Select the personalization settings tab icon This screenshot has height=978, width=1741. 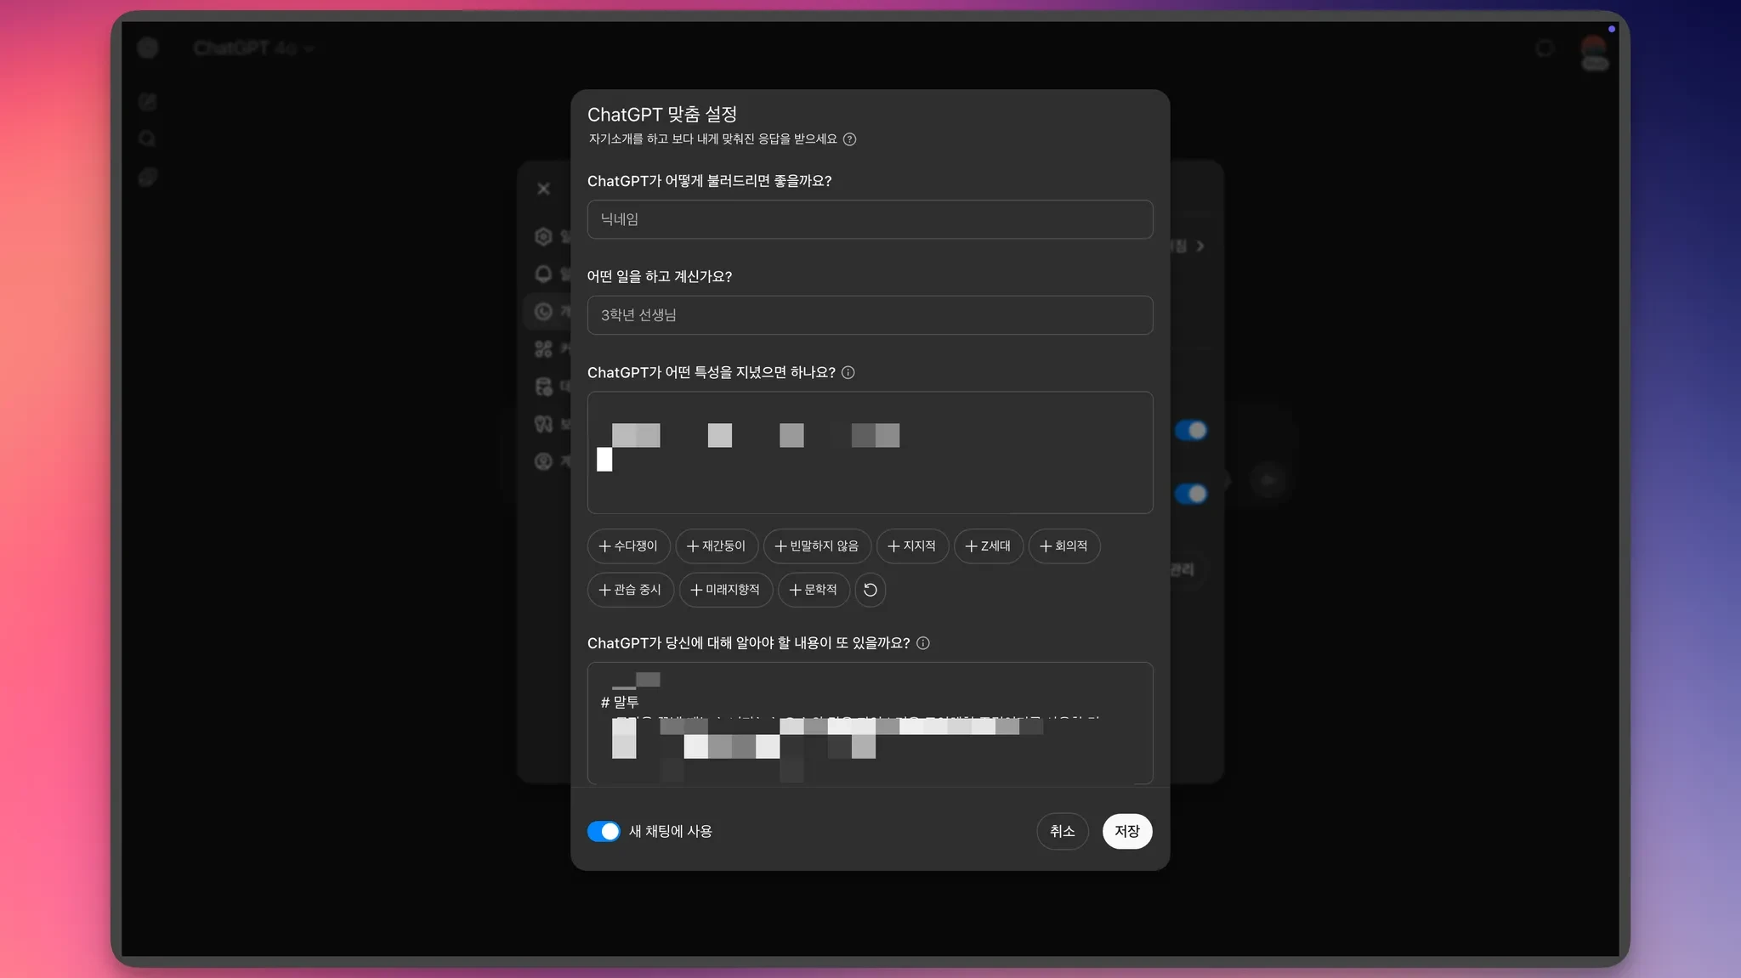point(544,312)
